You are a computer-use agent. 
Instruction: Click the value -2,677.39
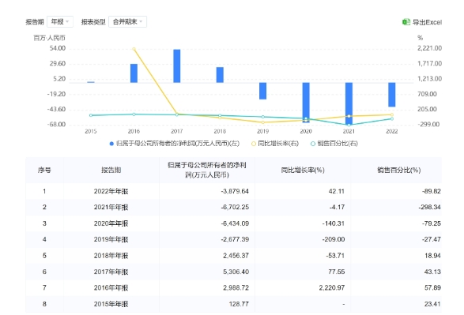(x=235, y=239)
